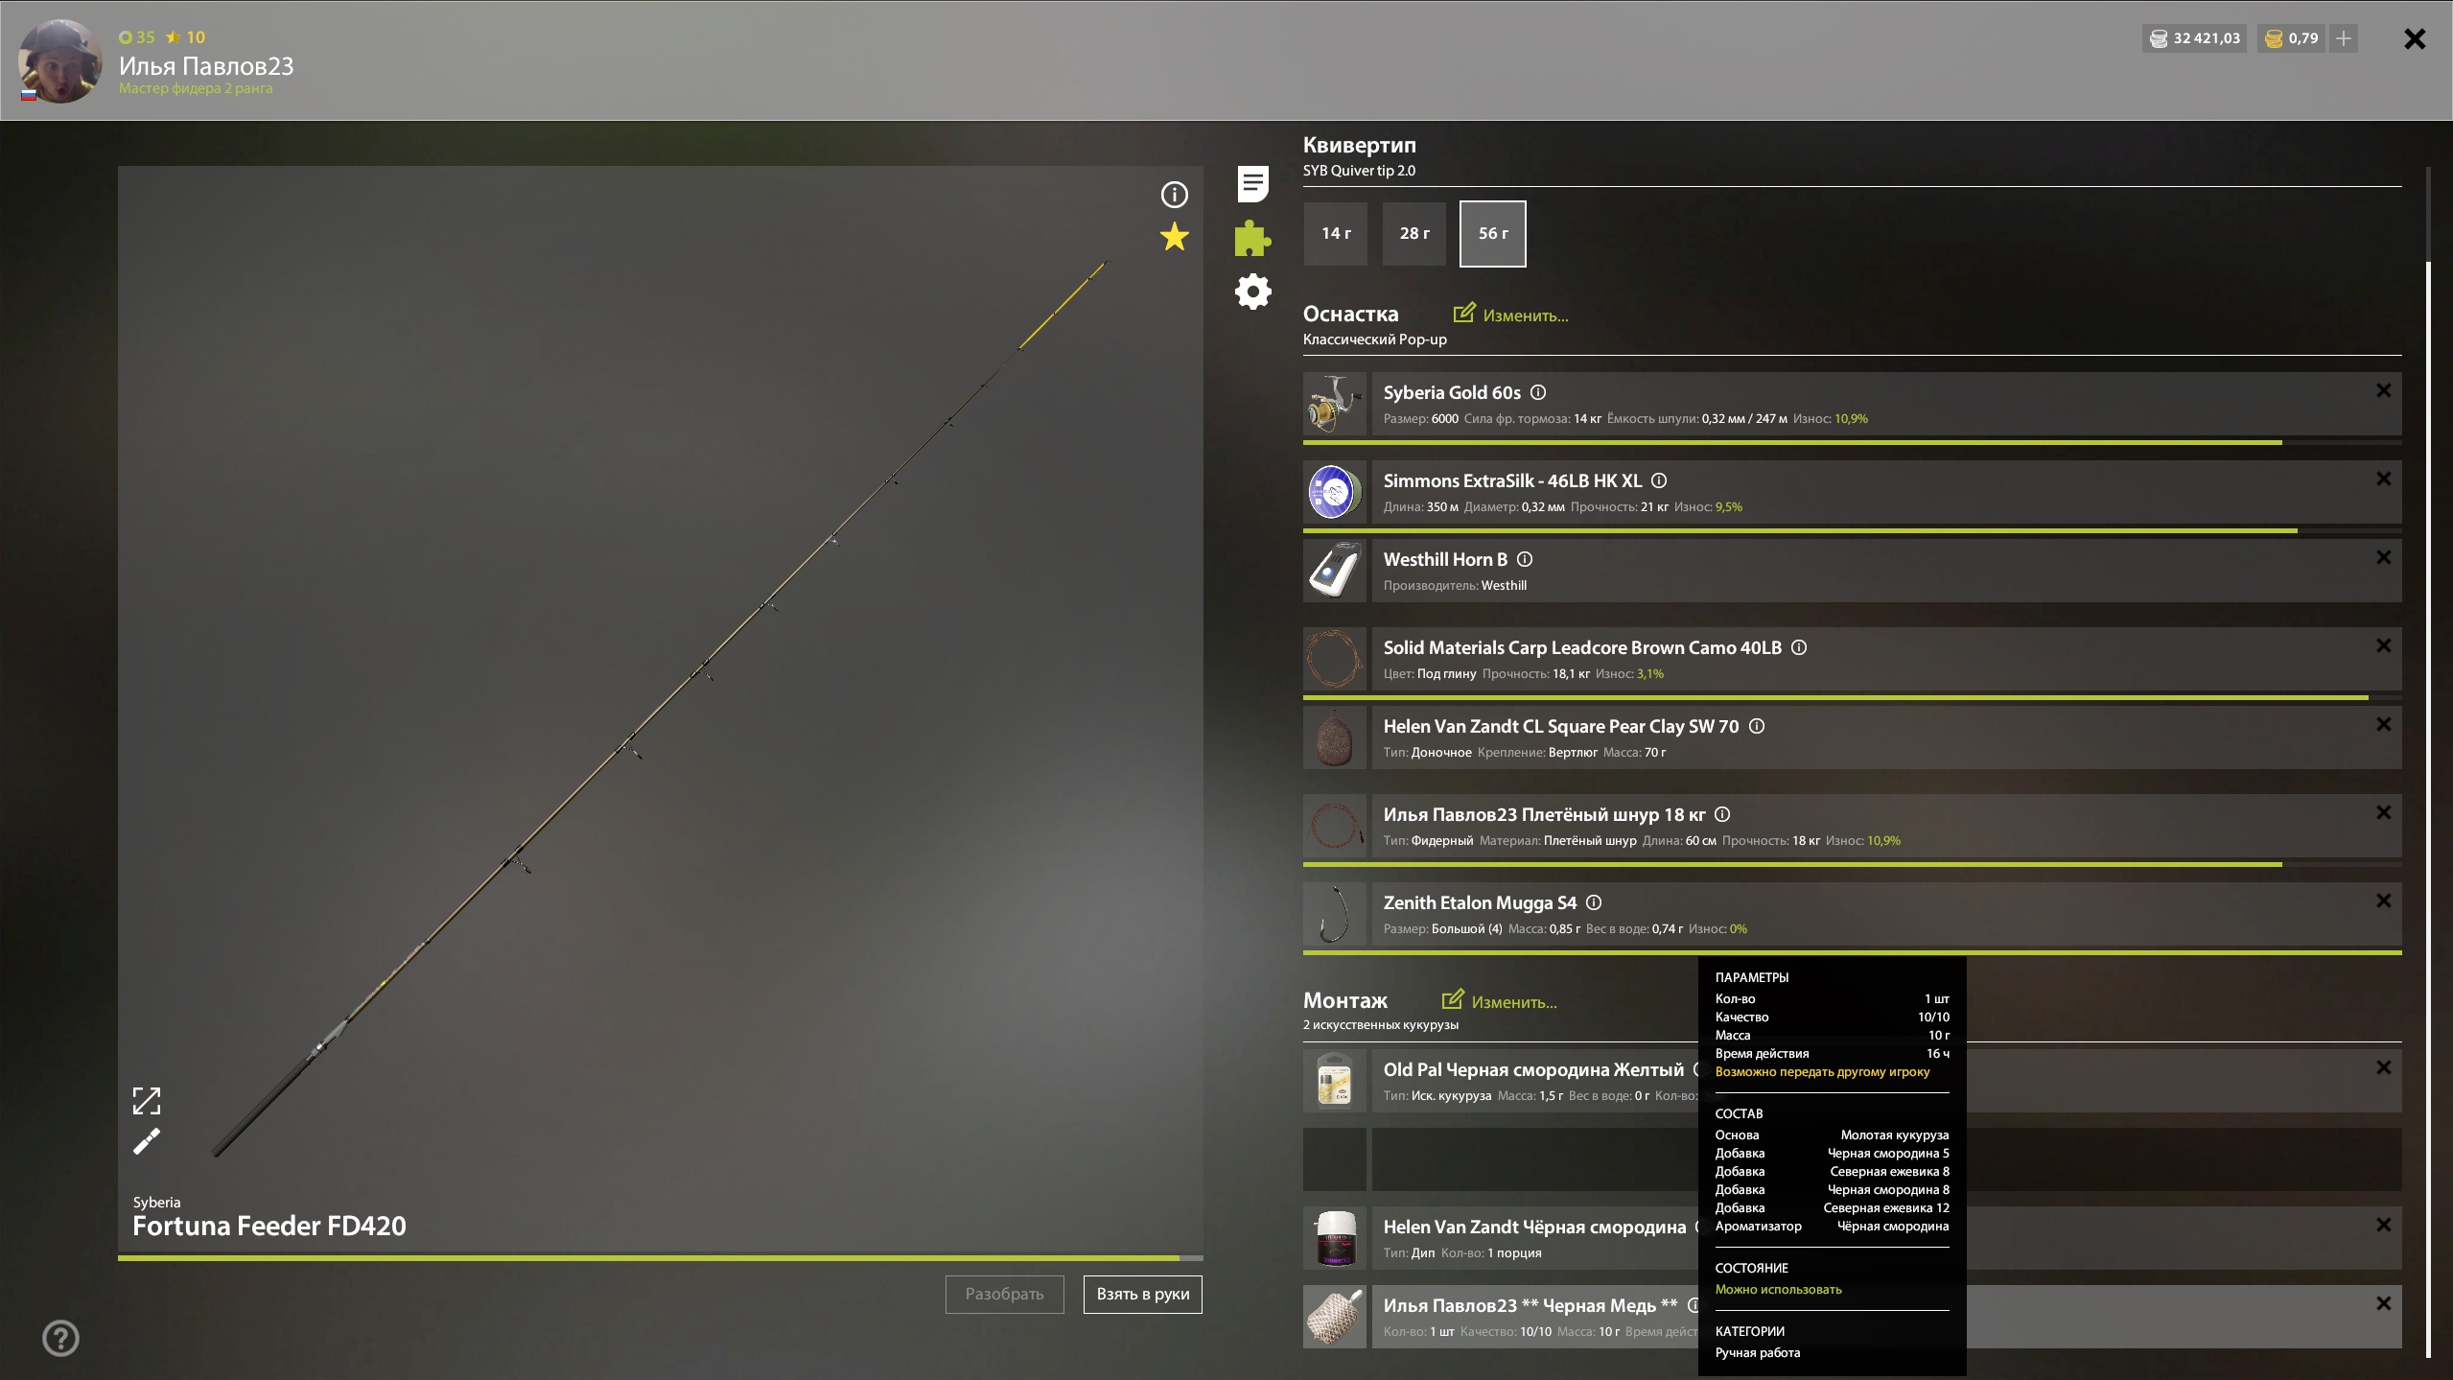Click the Черная Медь feeder thumbnail
Screen dimensions: 2453x1380
(x=1334, y=1317)
